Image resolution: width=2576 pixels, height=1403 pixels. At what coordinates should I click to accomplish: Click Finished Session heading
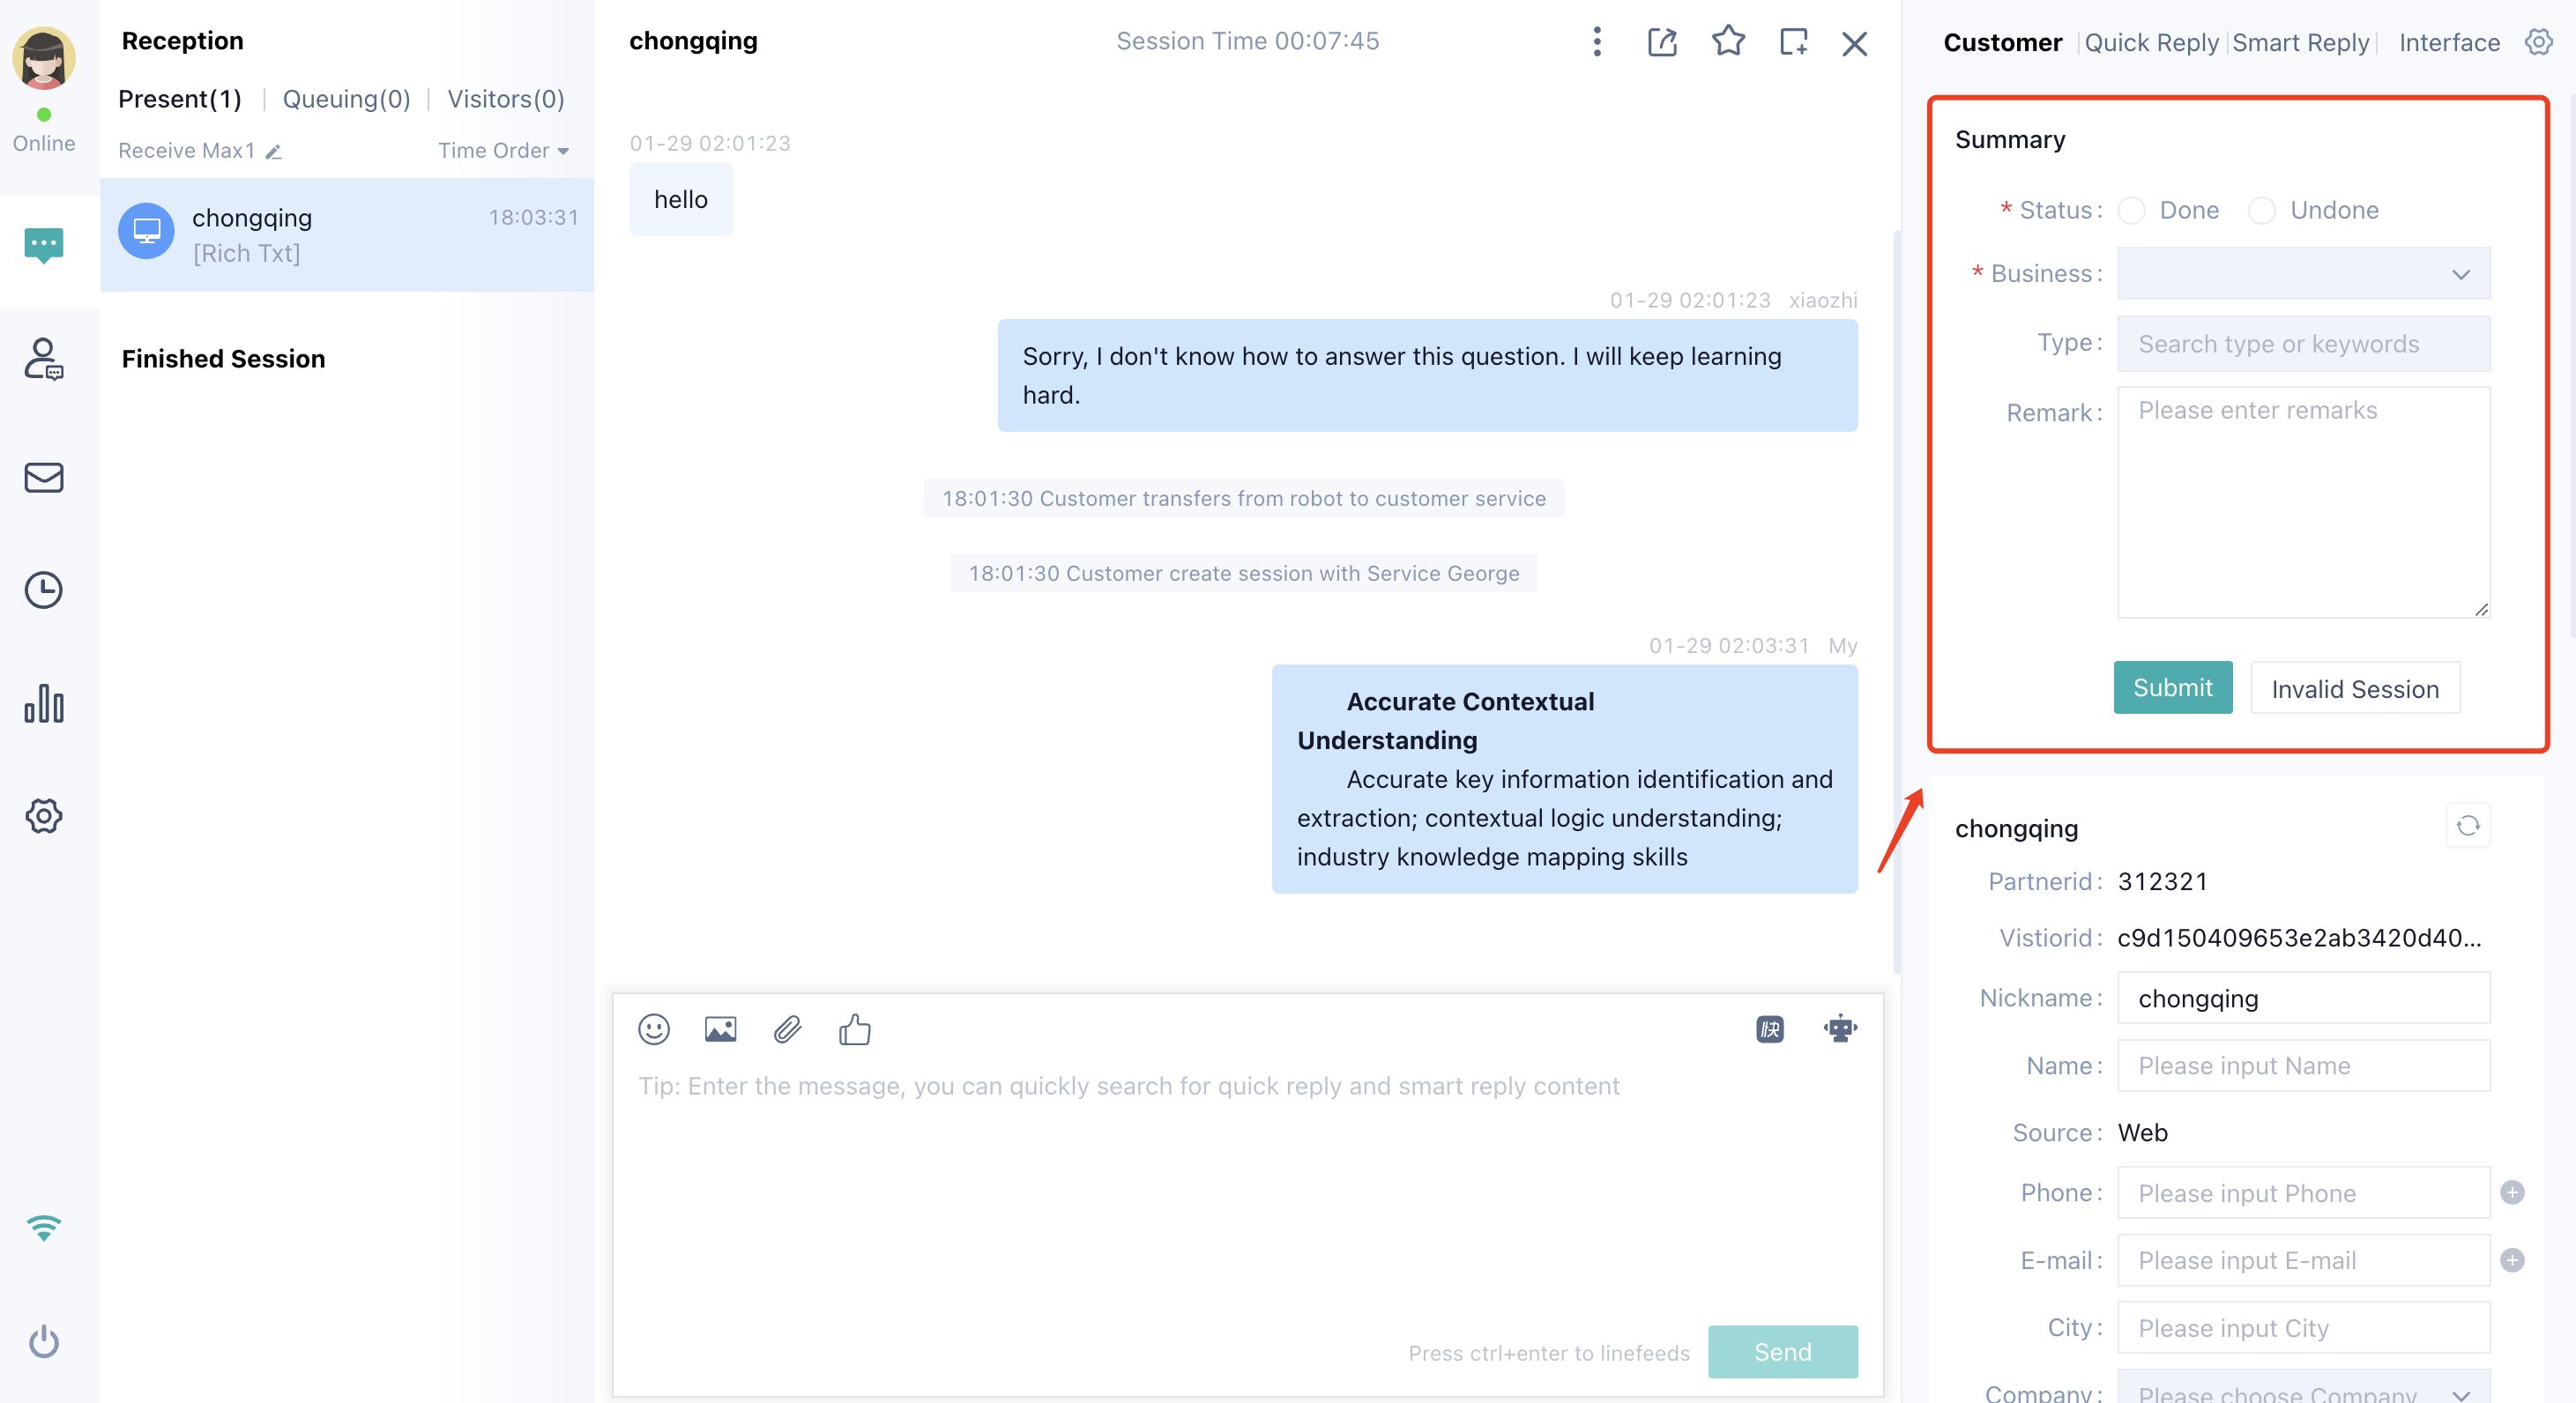(x=223, y=359)
